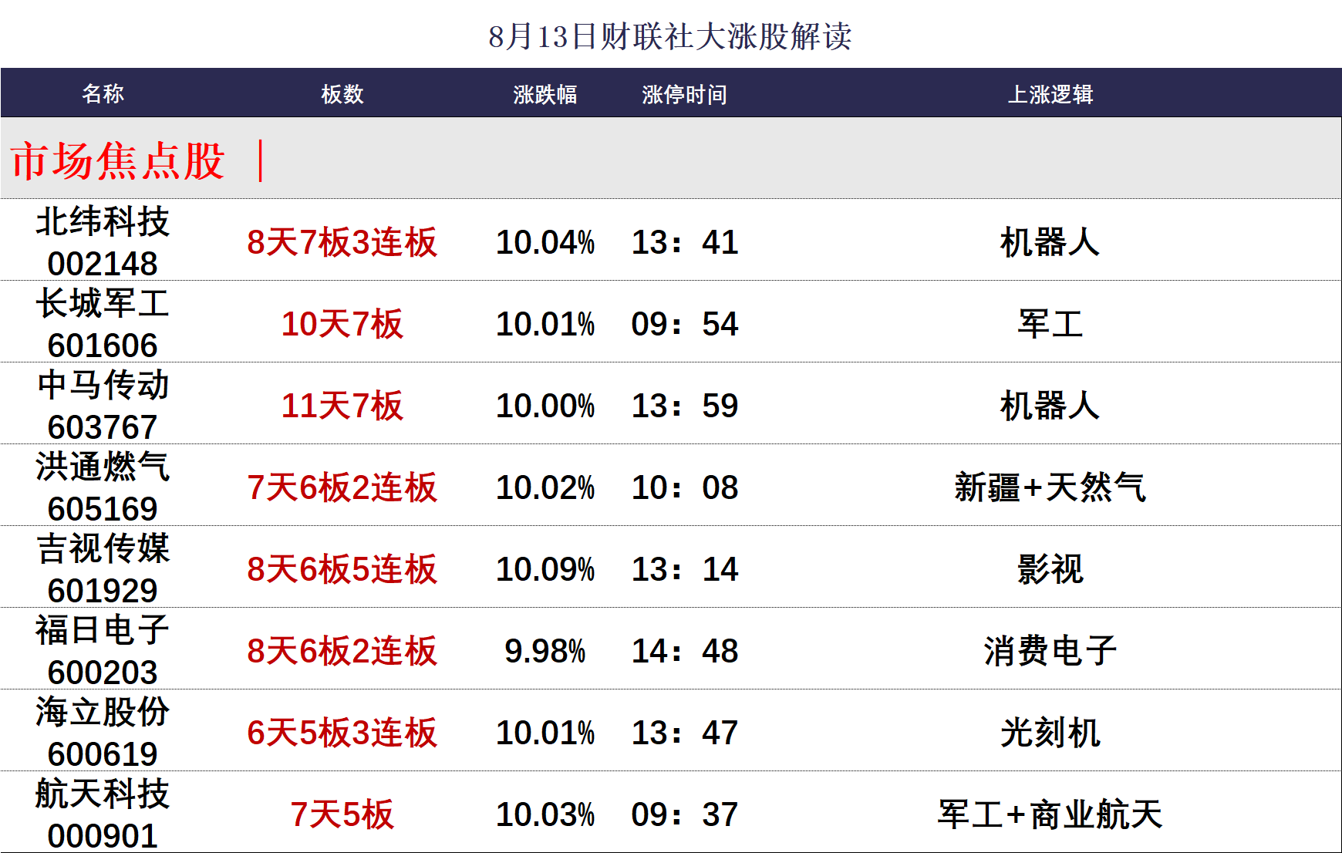Select stock name 长城军工
The height and width of the screenshot is (853, 1342).
[x=103, y=303]
